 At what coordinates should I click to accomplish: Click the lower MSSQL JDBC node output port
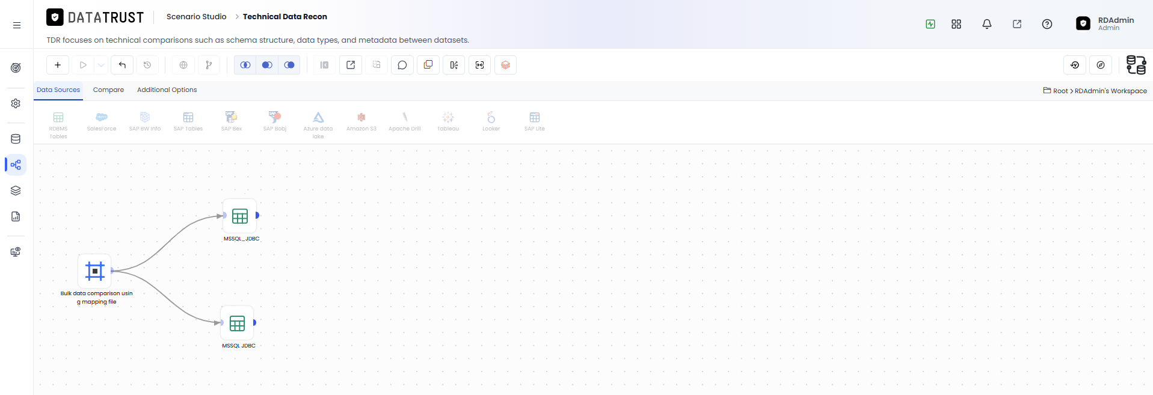[x=255, y=323]
